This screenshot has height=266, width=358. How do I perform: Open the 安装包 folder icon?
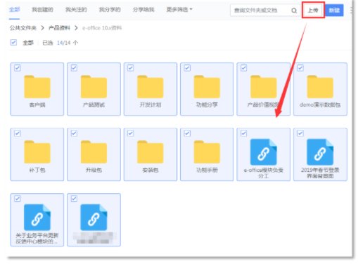(151, 152)
